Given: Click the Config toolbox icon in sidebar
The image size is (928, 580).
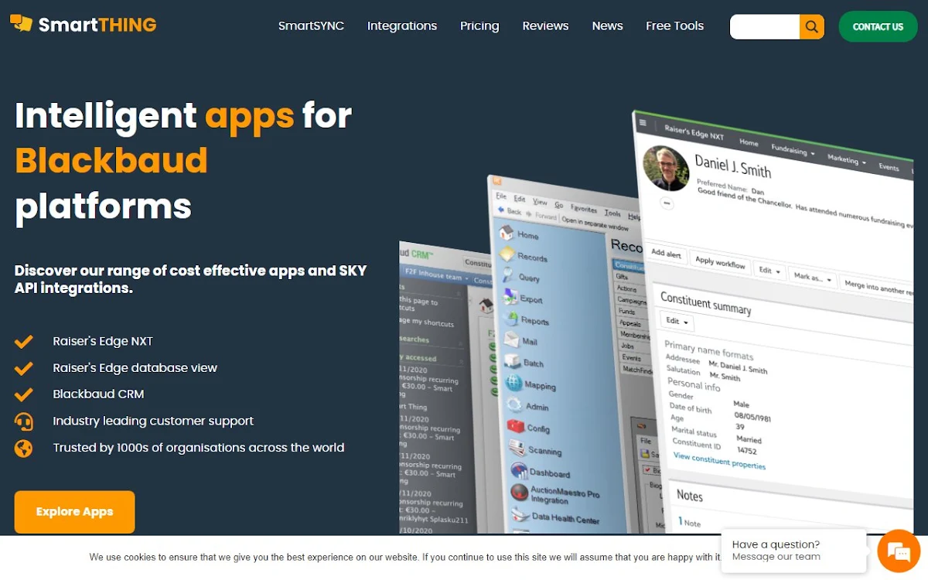Looking at the screenshot, I should click(x=516, y=425).
